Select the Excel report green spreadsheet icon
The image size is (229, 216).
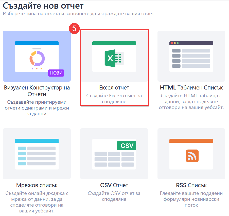[114, 58]
